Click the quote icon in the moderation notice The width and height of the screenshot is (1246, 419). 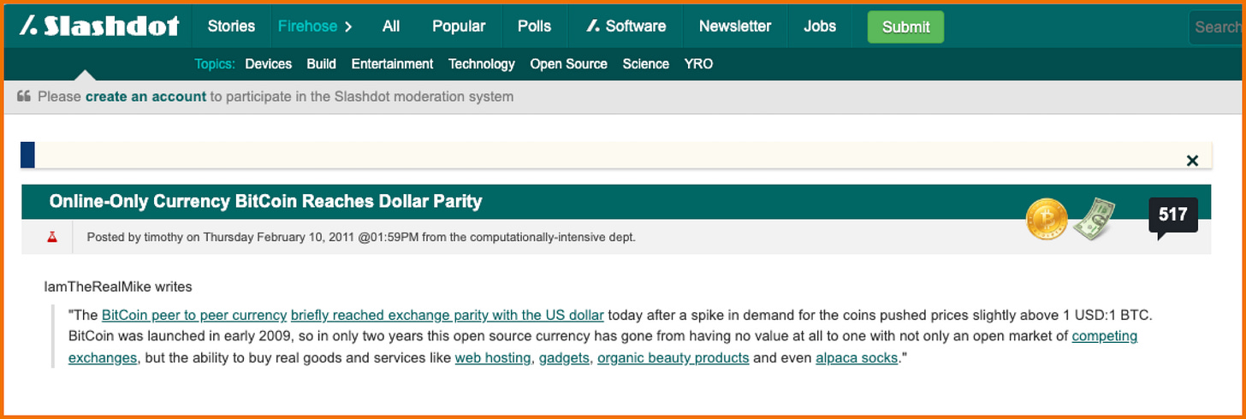[x=24, y=97]
